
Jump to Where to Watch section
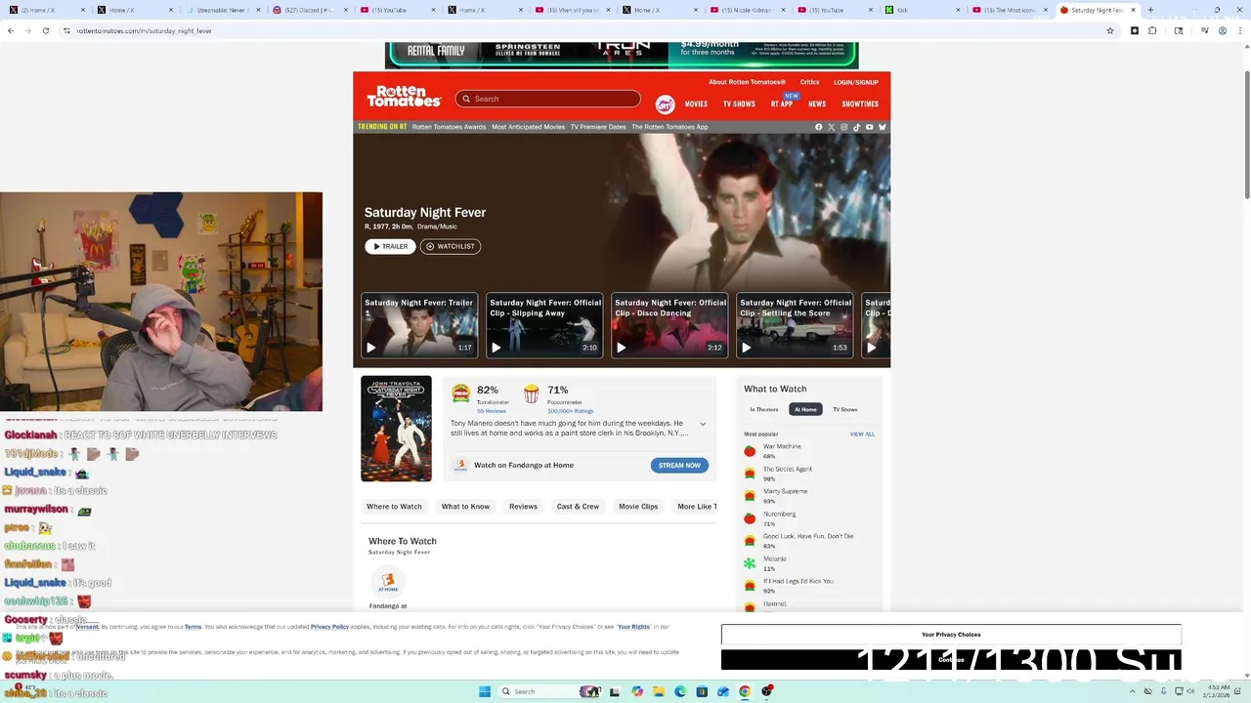point(394,507)
